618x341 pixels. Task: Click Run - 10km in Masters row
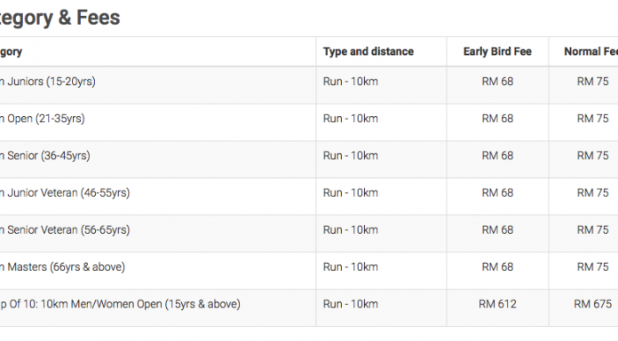tap(351, 267)
